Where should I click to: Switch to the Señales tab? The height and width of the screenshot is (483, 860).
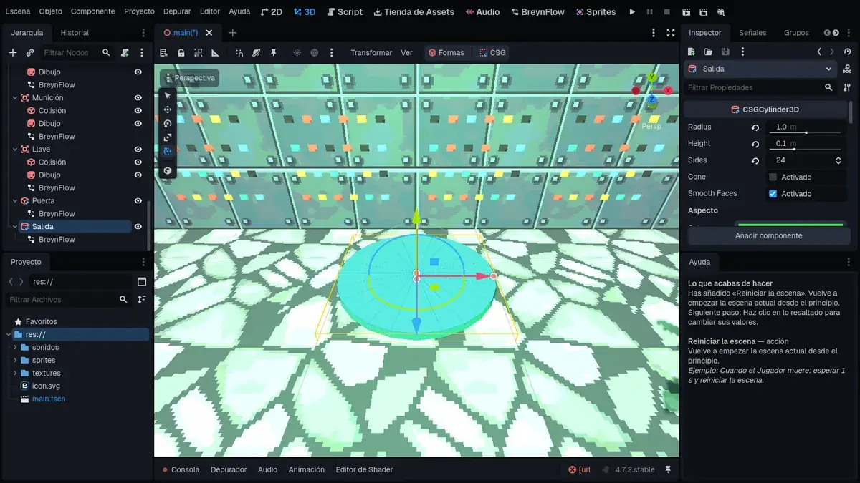752,33
